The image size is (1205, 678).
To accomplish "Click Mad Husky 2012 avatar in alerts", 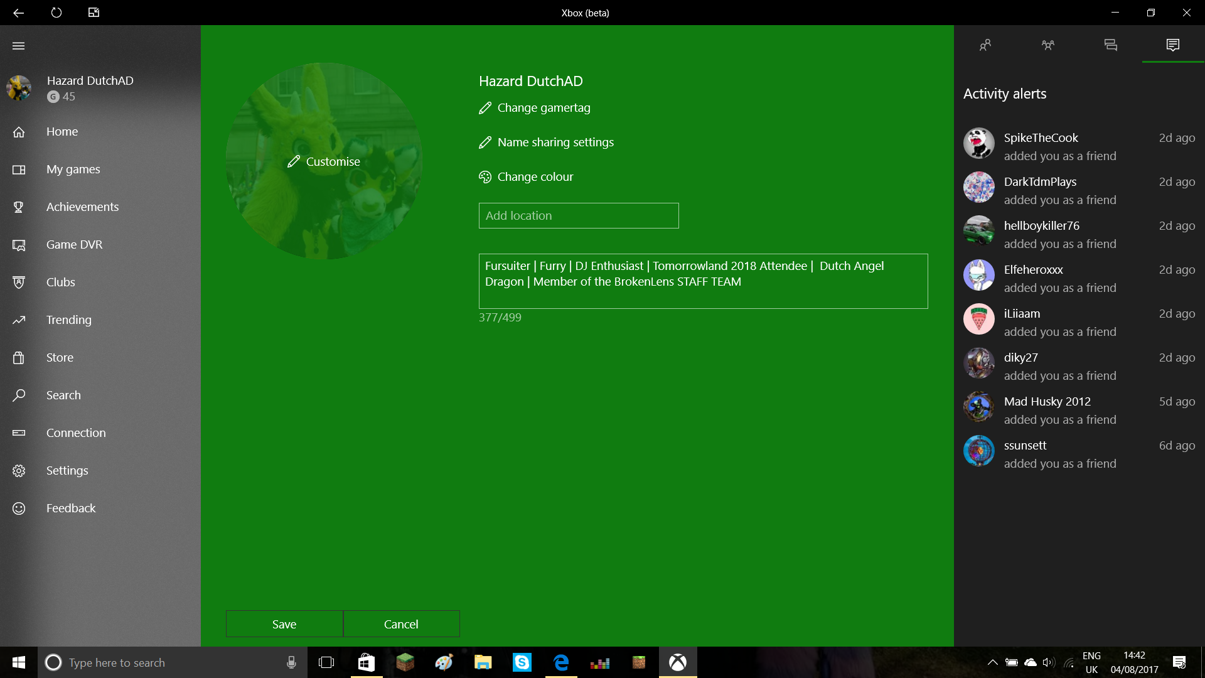I will point(979,407).
